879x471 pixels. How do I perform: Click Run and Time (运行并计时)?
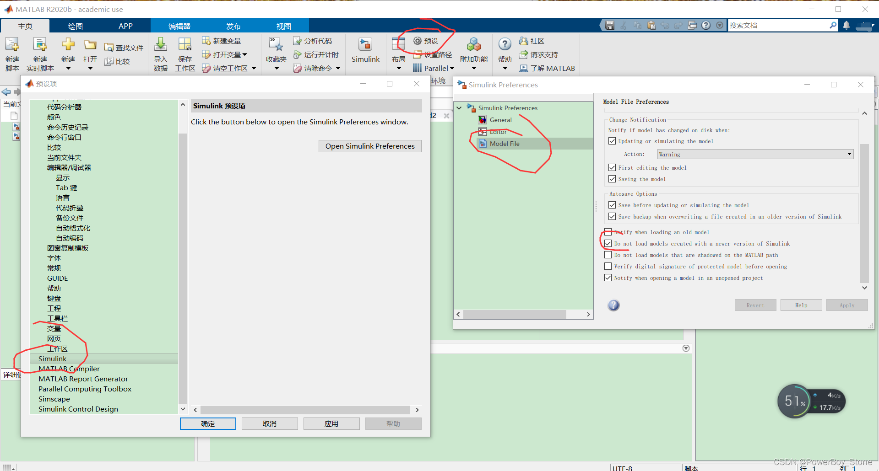tap(316, 54)
